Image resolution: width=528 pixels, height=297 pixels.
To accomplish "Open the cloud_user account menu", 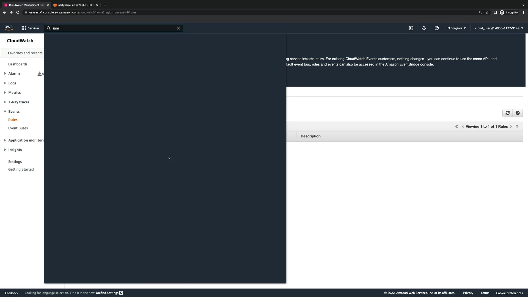I will click(499, 28).
